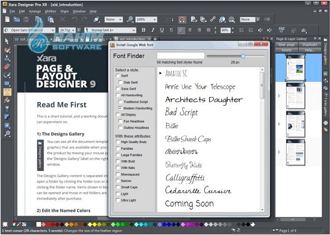Uncheck Modern Handwriting checkbox

click(120, 108)
